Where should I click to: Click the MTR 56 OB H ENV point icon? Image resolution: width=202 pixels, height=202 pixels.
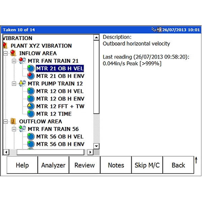pyautogui.click(x=31, y=144)
